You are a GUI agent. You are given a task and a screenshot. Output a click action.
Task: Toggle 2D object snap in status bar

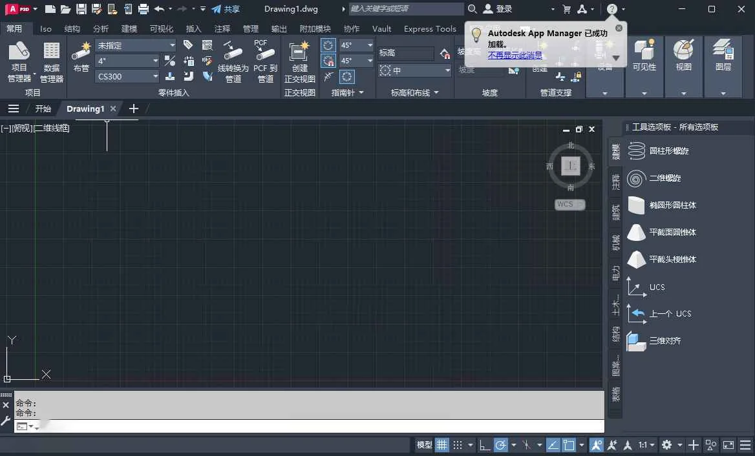tap(569, 445)
